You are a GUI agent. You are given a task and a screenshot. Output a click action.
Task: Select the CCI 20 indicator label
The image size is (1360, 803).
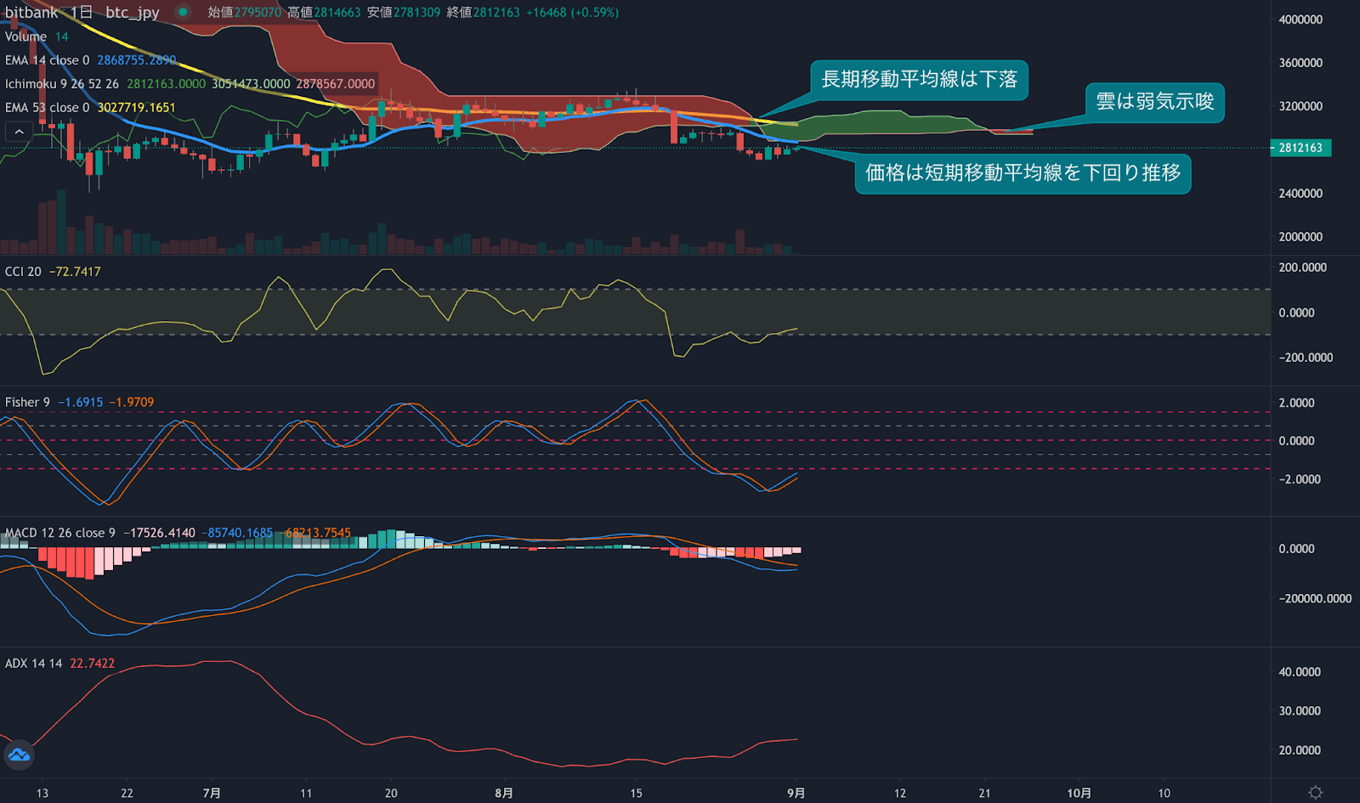tap(23, 272)
